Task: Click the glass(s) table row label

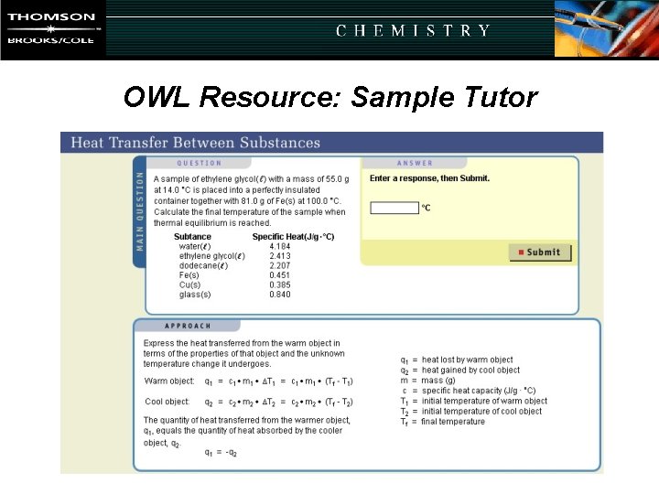Action: tap(195, 295)
